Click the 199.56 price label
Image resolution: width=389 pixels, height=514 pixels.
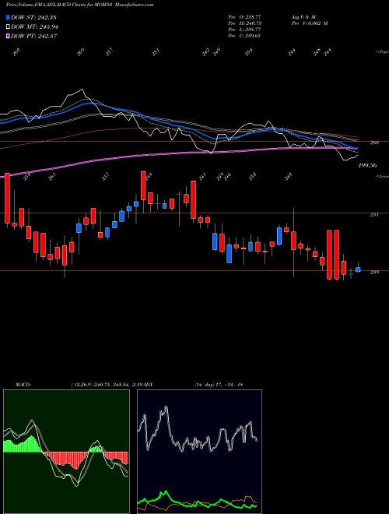(367, 166)
